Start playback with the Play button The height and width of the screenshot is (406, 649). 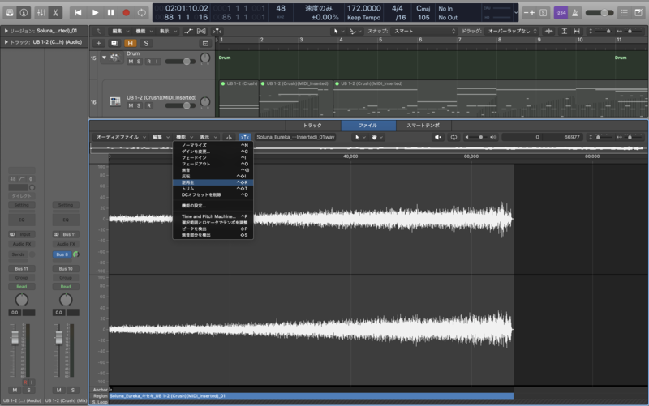pyautogui.click(x=95, y=13)
